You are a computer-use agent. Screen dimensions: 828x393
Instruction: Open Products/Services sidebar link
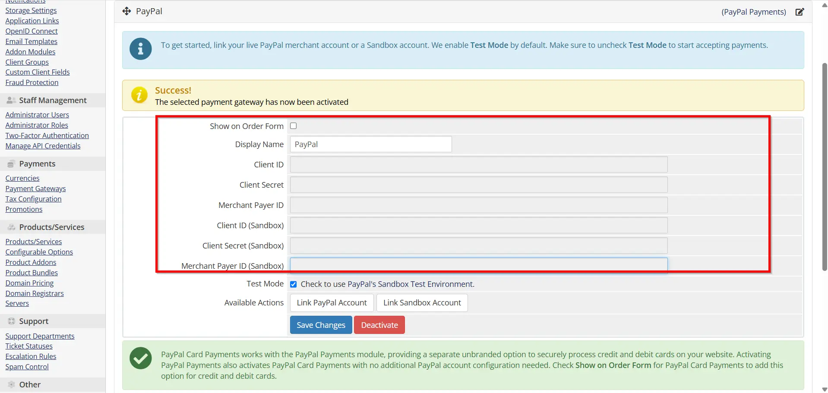pyautogui.click(x=34, y=242)
